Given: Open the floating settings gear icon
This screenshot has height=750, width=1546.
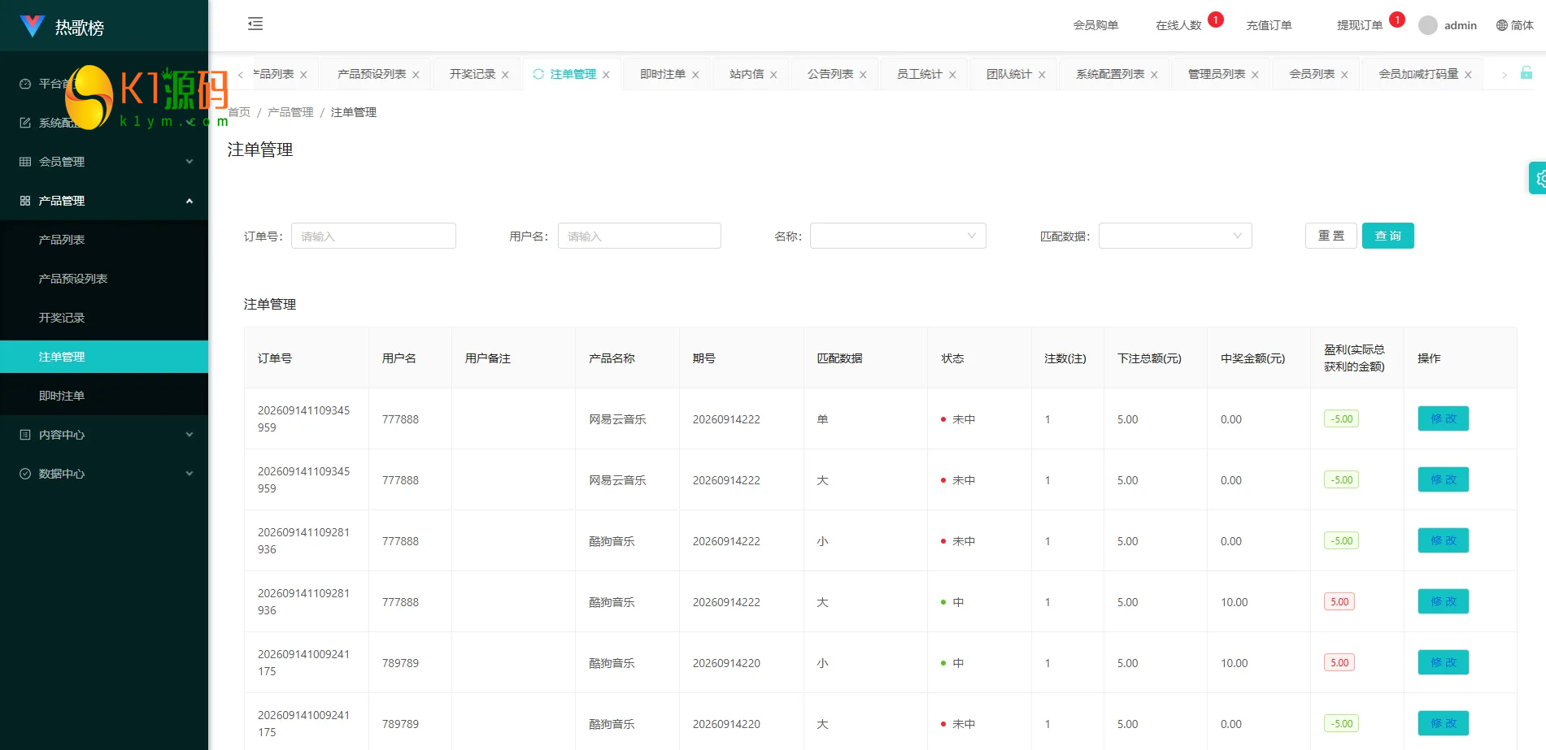Looking at the screenshot, I should [1538, 178].
